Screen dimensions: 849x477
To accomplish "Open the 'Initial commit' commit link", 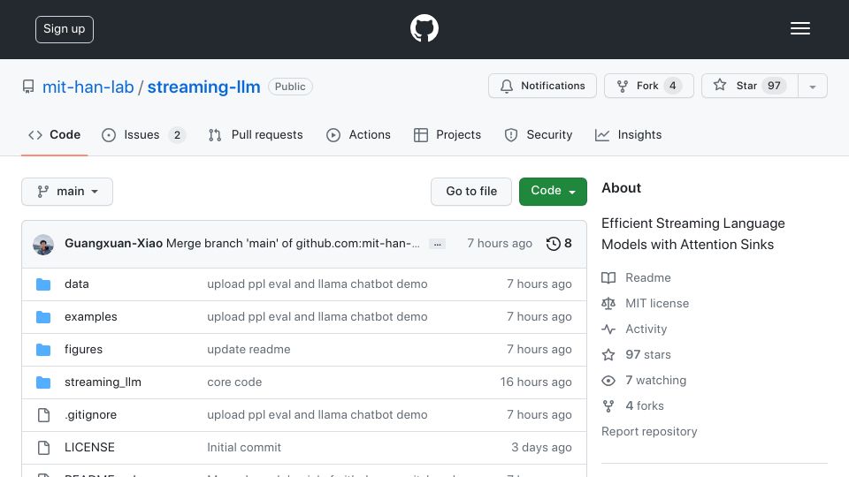I will pyautogui.click(x=244, y=447).
